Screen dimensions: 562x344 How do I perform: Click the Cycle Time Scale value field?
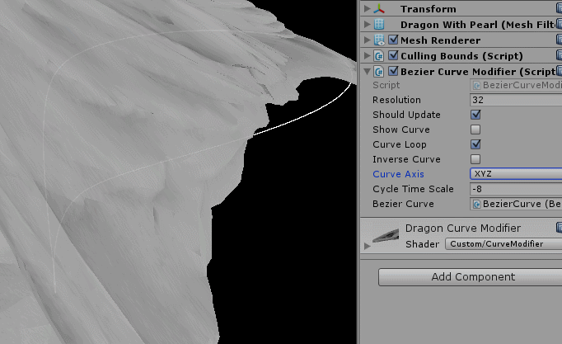(516, 189)
